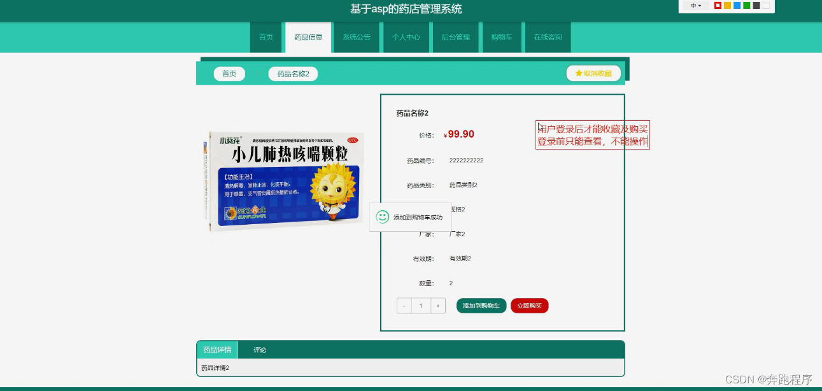Open 个人中心 navigation item
The image size is (822, 391).
pos(406,38)
